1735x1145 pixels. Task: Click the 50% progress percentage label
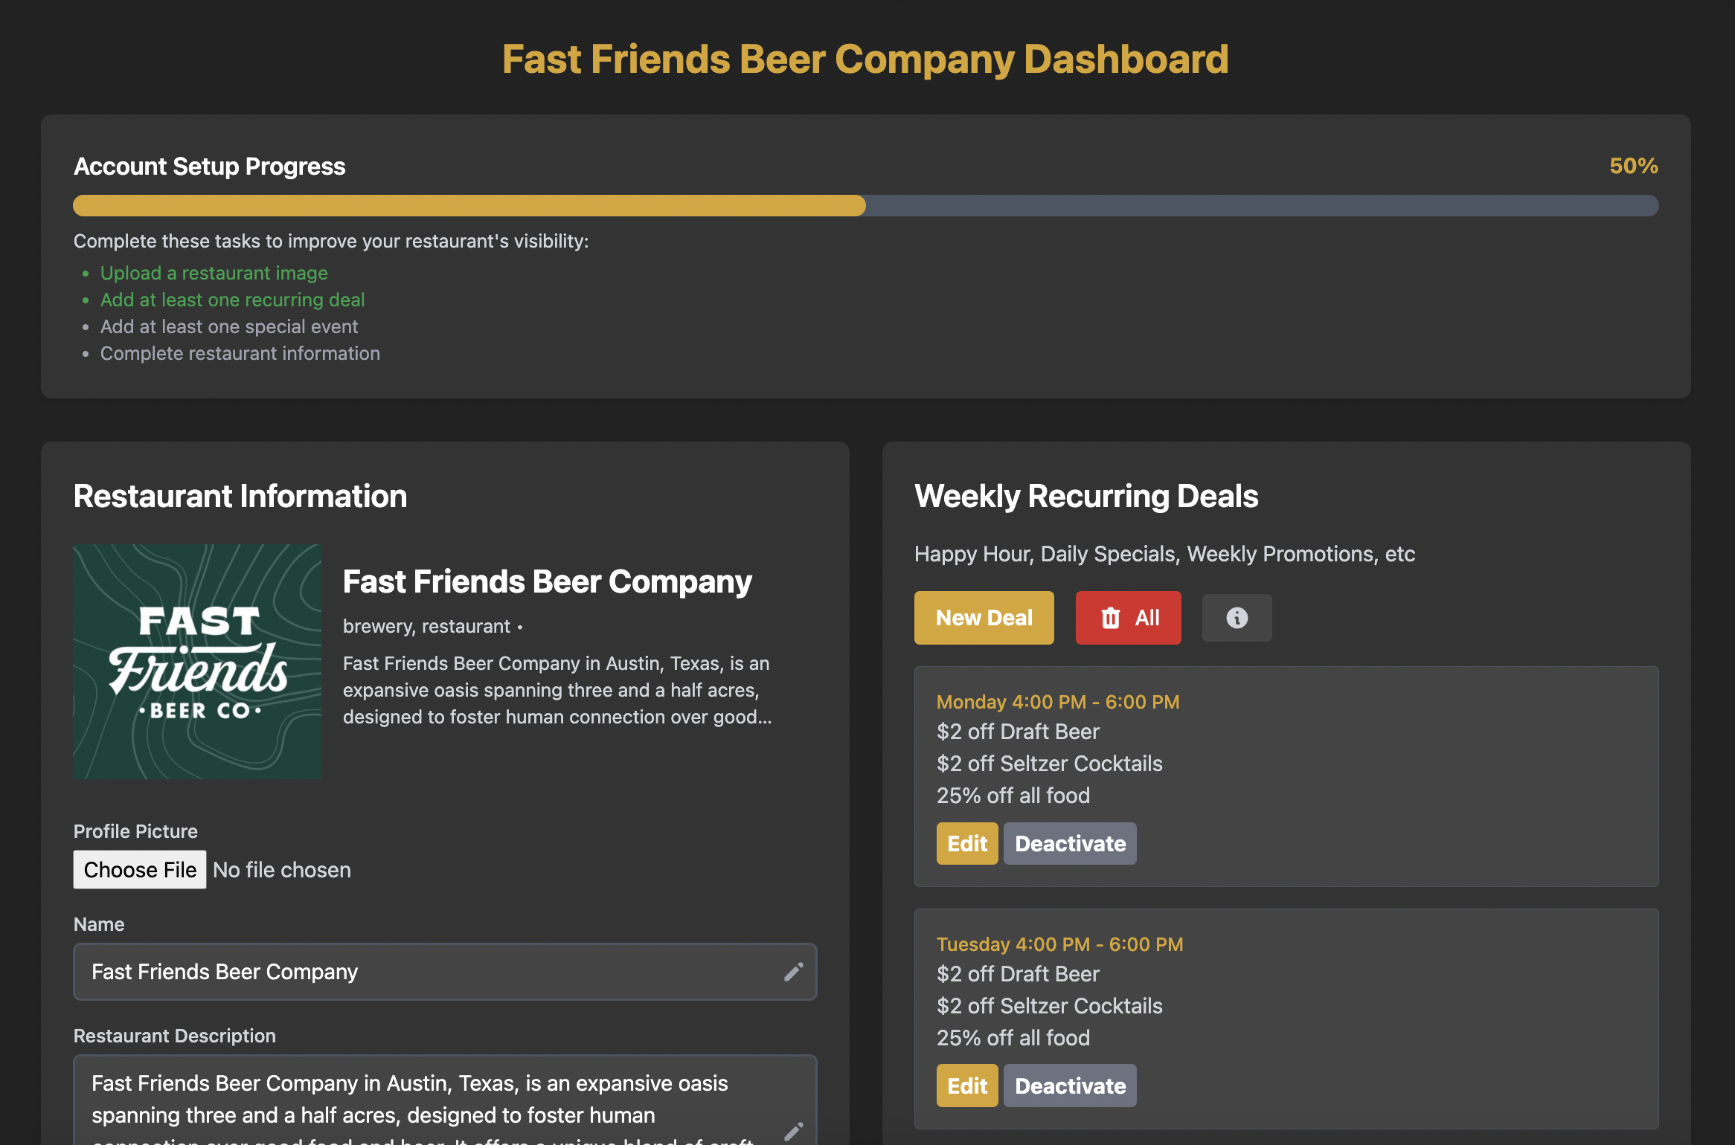1632,166
